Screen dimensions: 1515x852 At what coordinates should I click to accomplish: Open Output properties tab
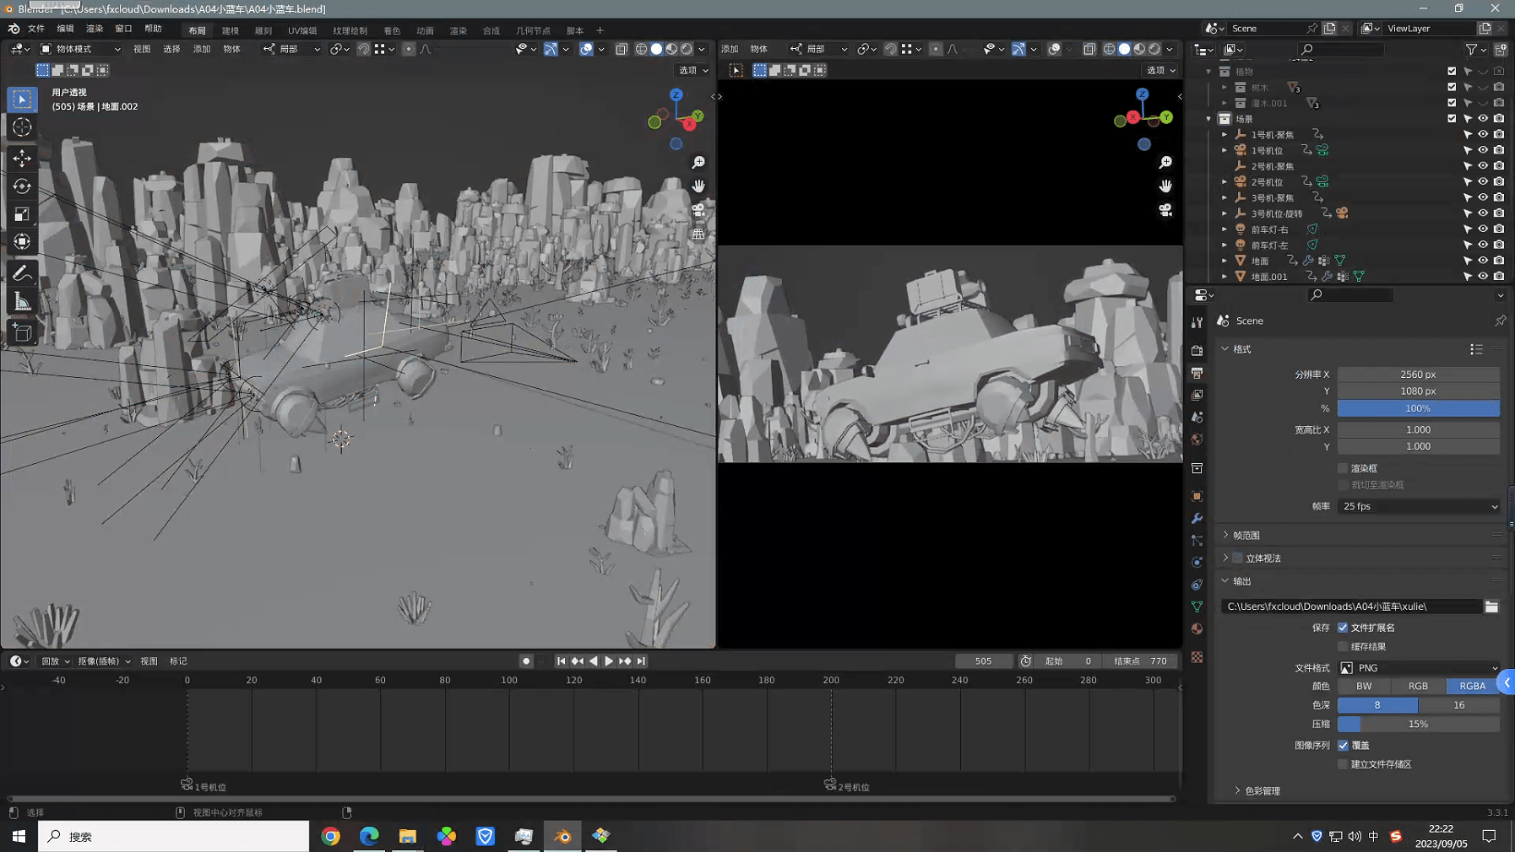[x=1197, y=373]
